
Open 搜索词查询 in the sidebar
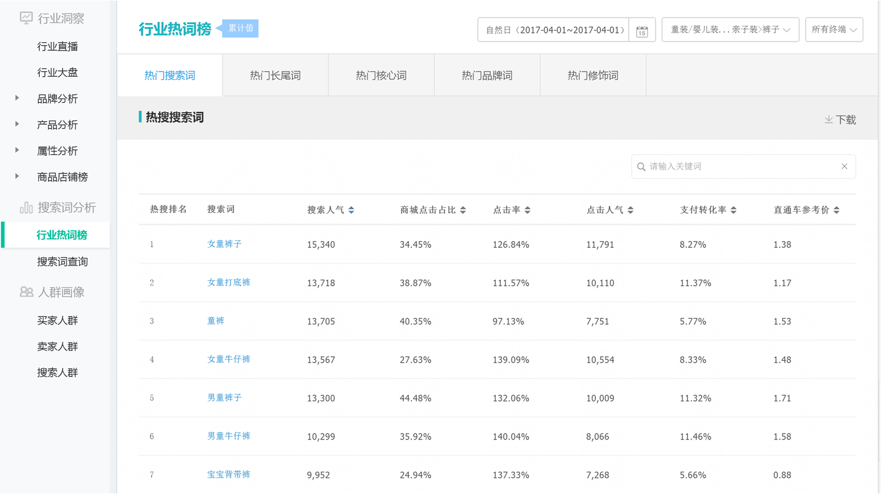(62, 261)
